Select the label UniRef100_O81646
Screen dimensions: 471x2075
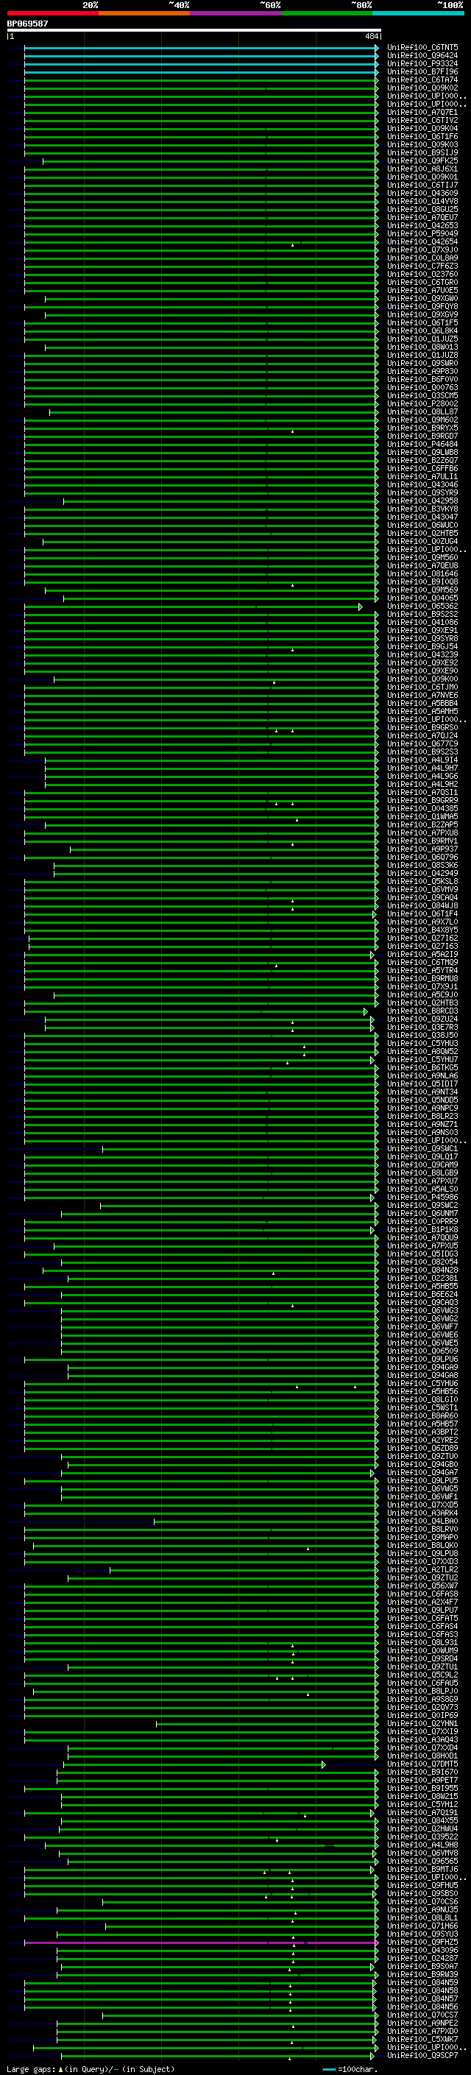click(x=422, y=573)
